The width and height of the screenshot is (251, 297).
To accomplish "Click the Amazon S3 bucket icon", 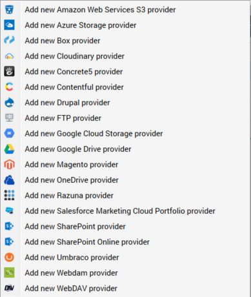I will [x=9, y=10].
